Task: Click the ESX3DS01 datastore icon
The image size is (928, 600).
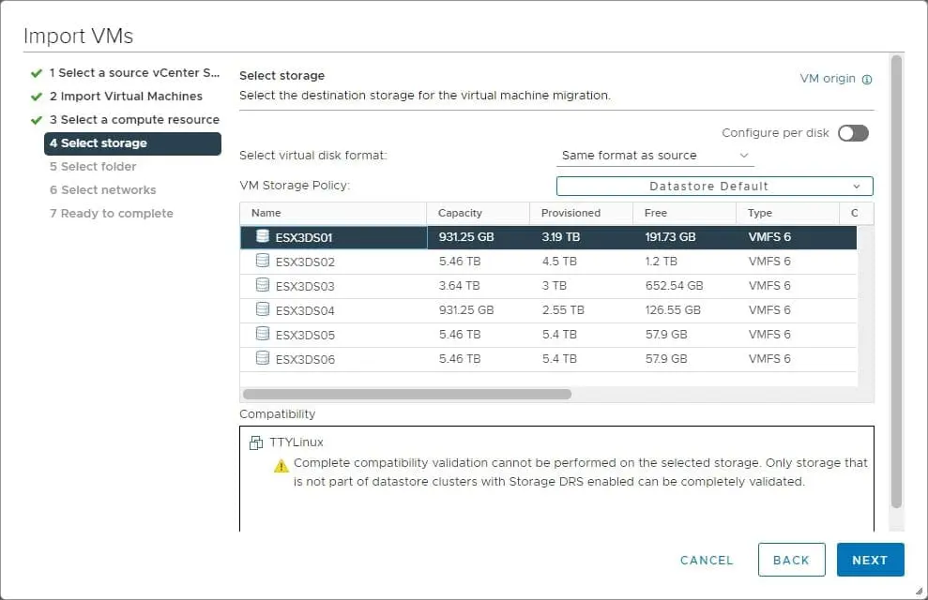Action: 262,236
